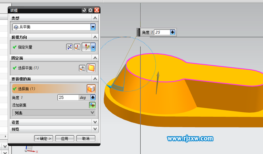Click the inferred vector icon
The image size is (263, 154).
coord(87,47)
